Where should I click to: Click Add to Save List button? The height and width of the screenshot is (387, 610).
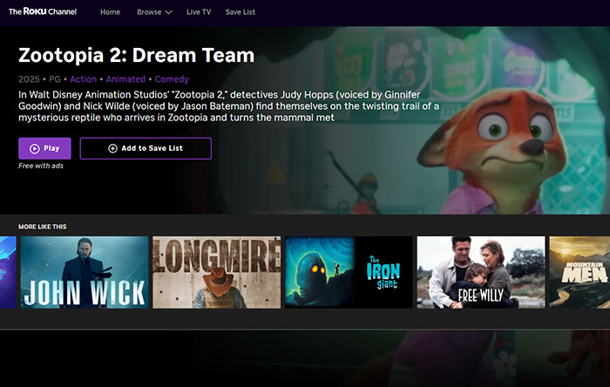click(146, 148)
